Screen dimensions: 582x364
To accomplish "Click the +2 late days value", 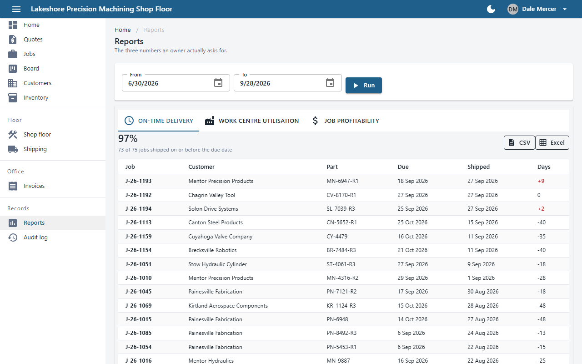I will point(541,209).
